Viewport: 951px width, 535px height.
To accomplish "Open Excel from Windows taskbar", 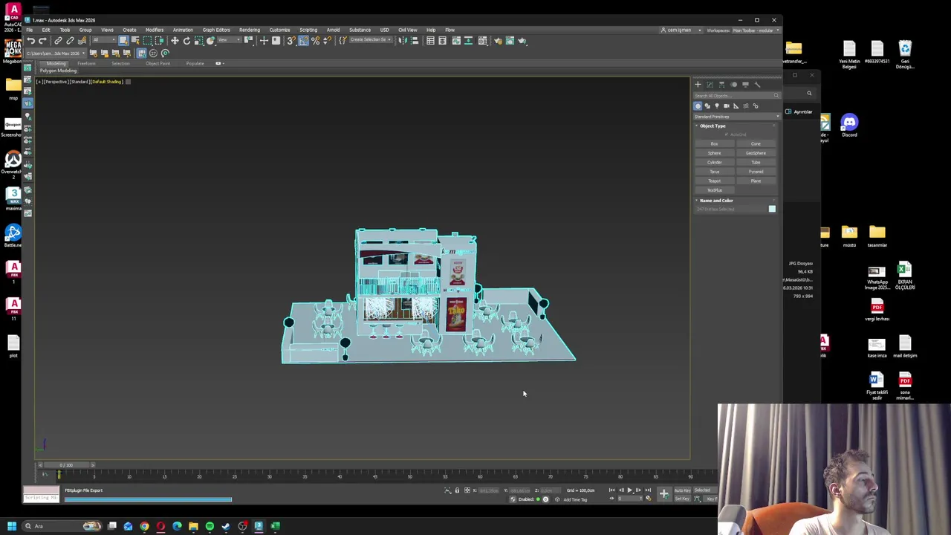I will [275, 526].
